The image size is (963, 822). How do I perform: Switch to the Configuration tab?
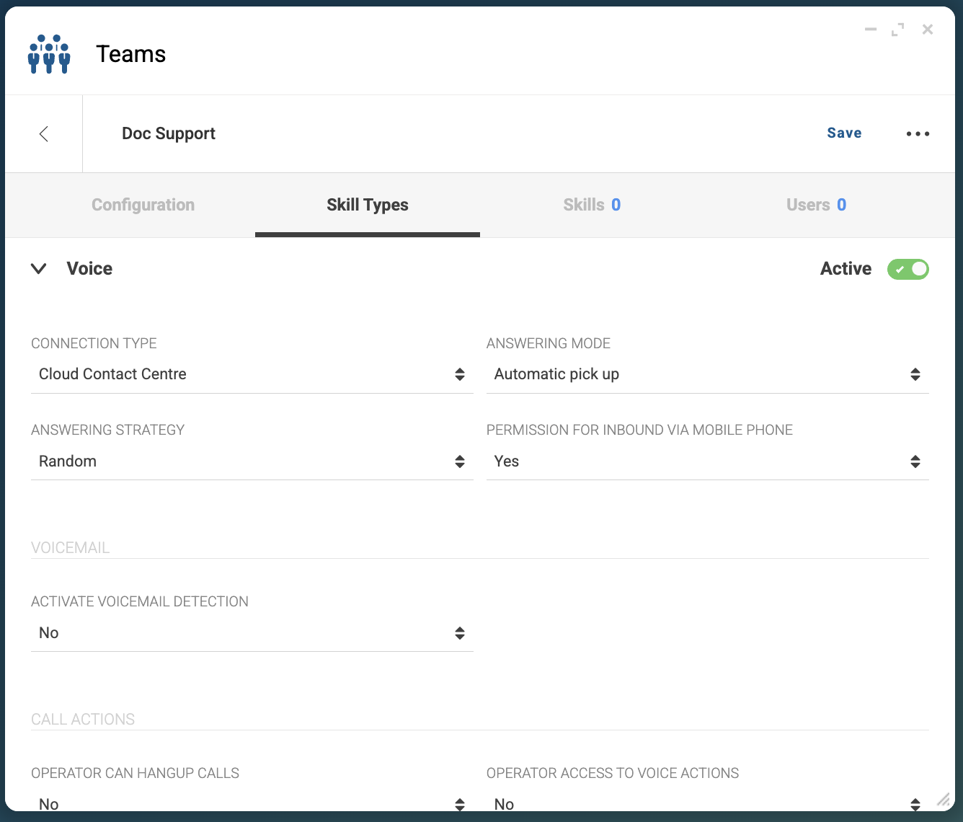point(143,205)
